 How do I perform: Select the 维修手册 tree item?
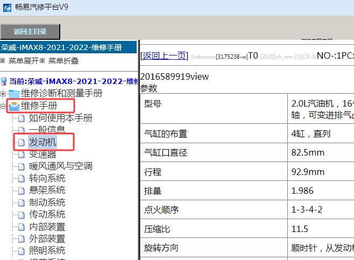pyautogui.click(x=39, y=106)
